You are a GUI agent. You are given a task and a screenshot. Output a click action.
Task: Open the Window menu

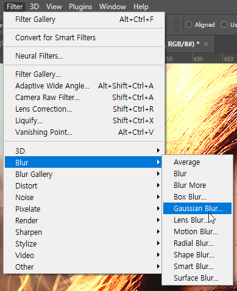click(x=113, y=7)
